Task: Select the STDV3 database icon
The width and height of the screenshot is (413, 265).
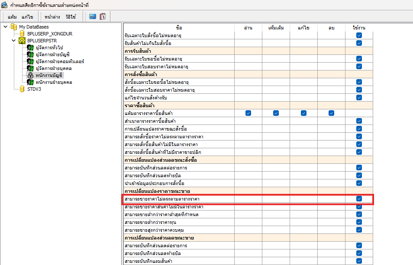Action: tap(23, 89)
